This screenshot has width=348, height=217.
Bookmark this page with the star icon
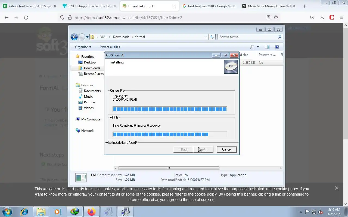click(276, 17)
